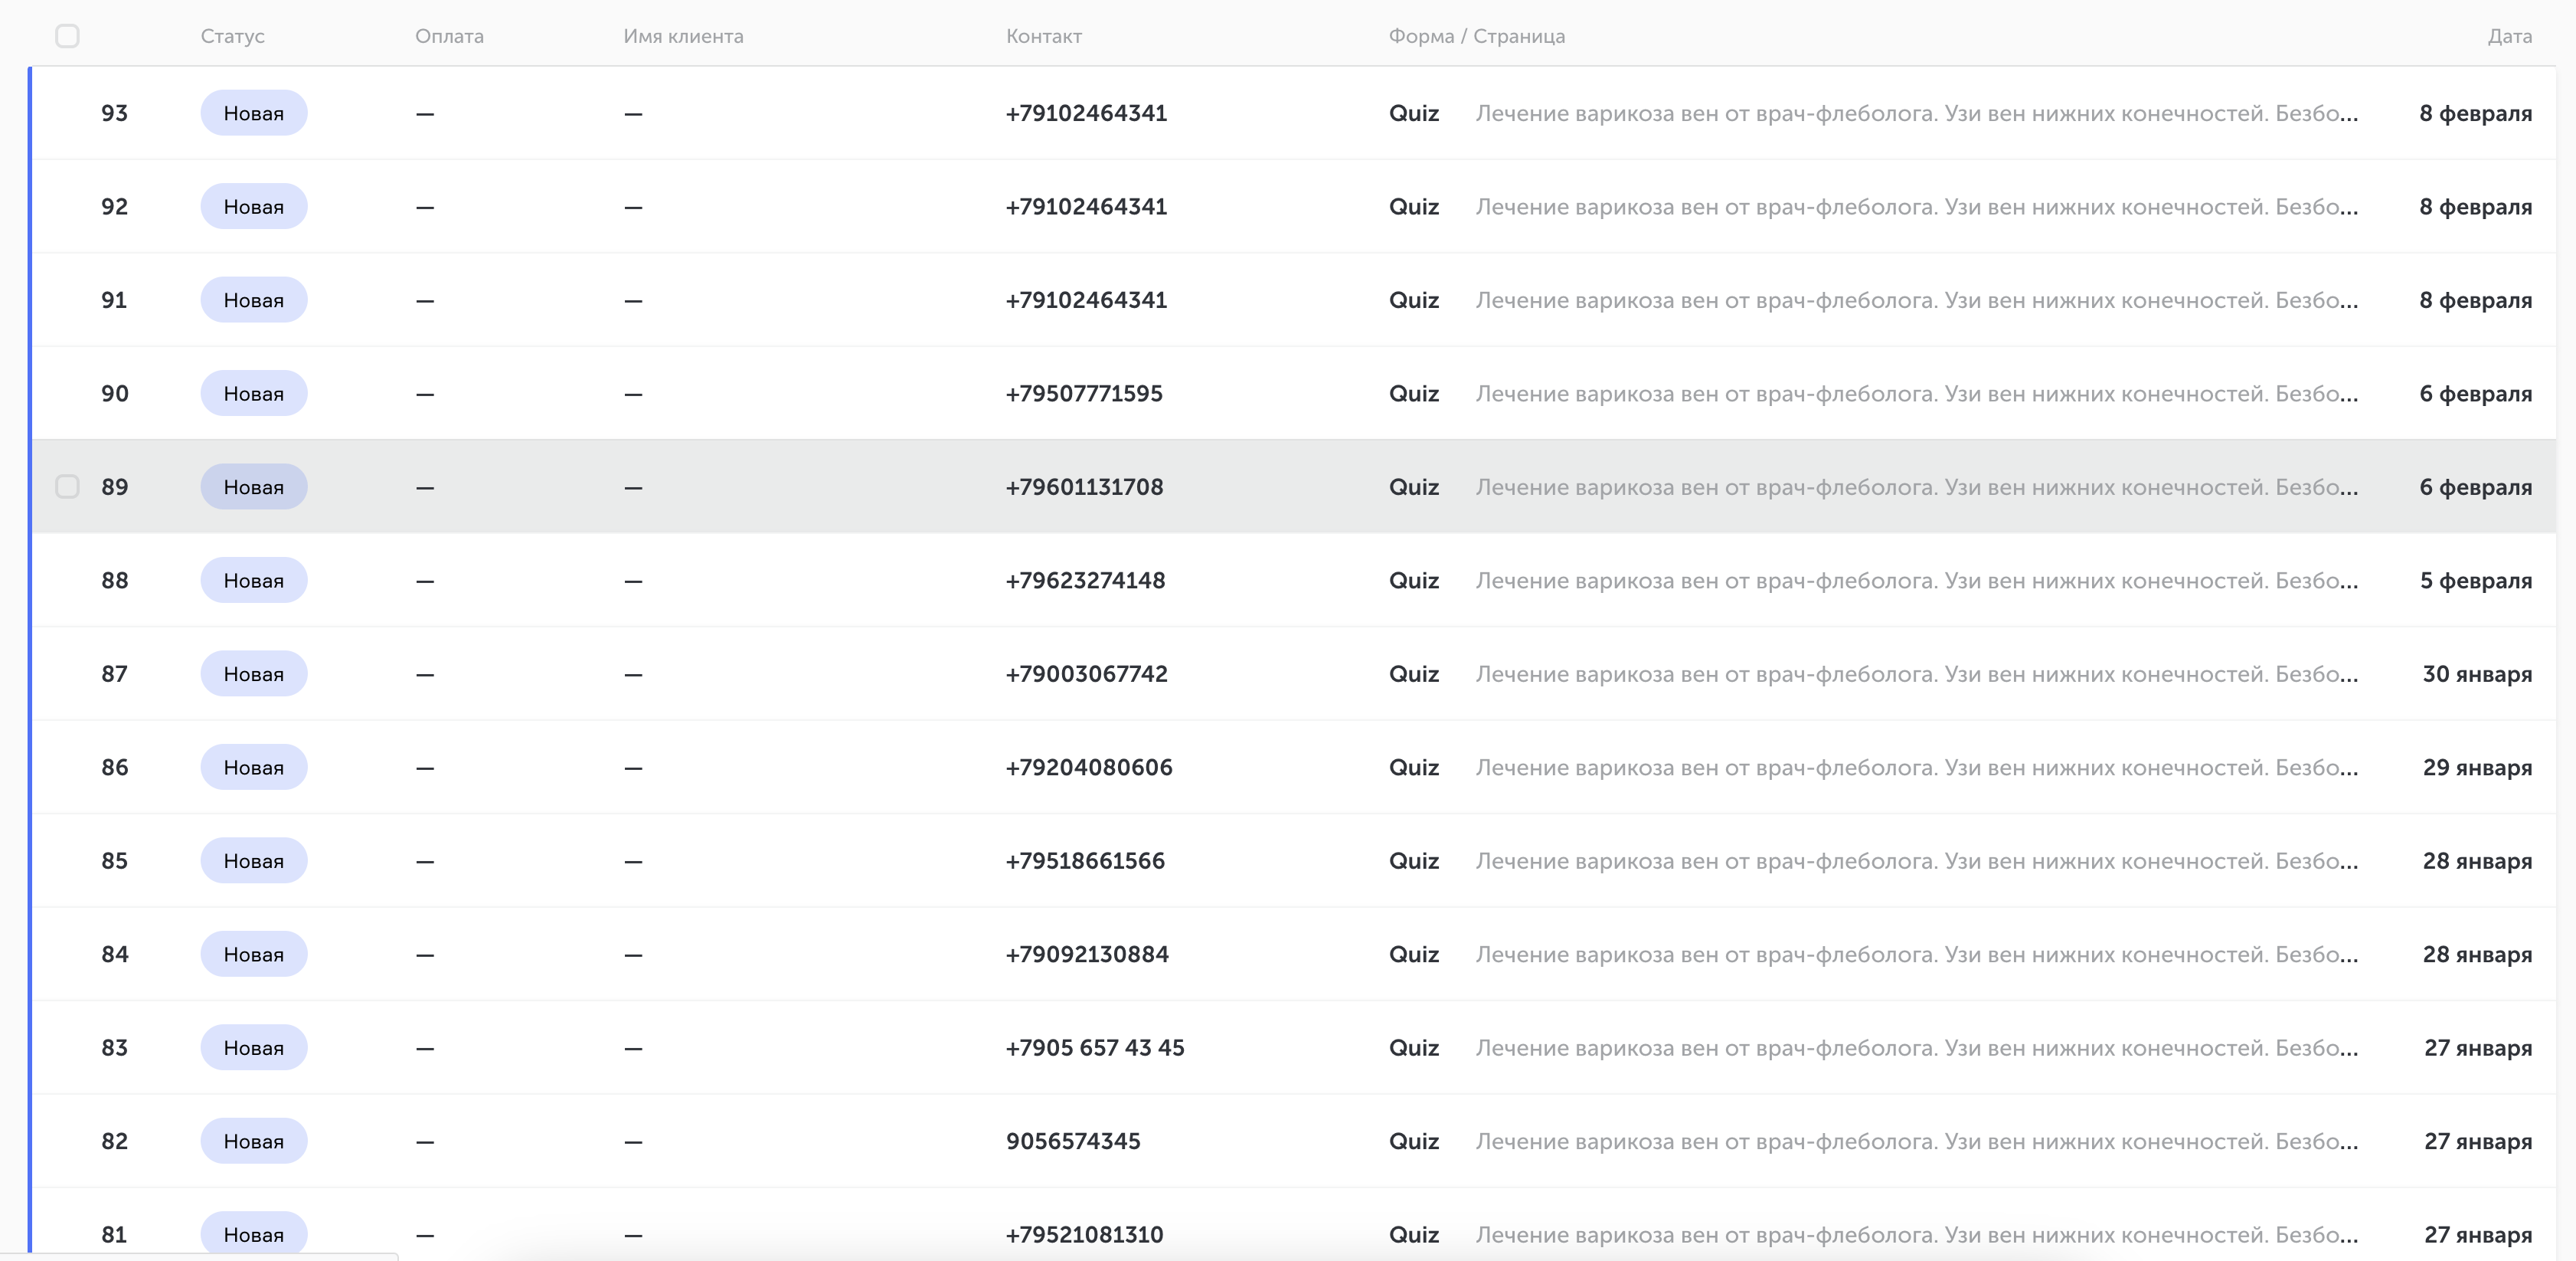2576x1261 pixels.
Task: Click the 5 февраля date cell
Action: (x=2475, y=581)
